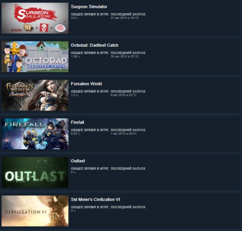
Task: Open the Firefall title link
Action: pyautogui.click(x=78, y=123)
